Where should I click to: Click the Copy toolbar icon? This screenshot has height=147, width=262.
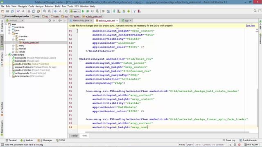pos(34,11)
